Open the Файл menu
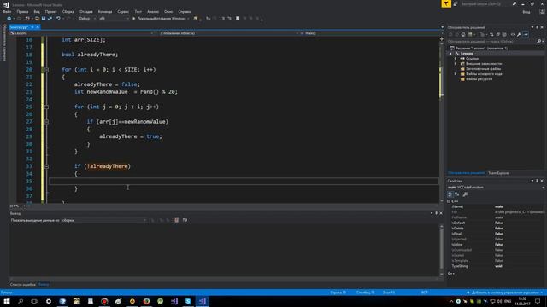 7,11
